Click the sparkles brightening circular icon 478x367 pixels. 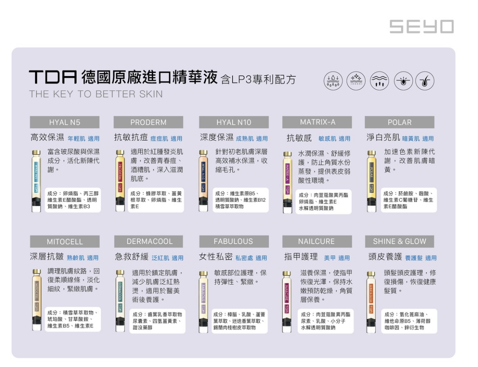(356, 81)
